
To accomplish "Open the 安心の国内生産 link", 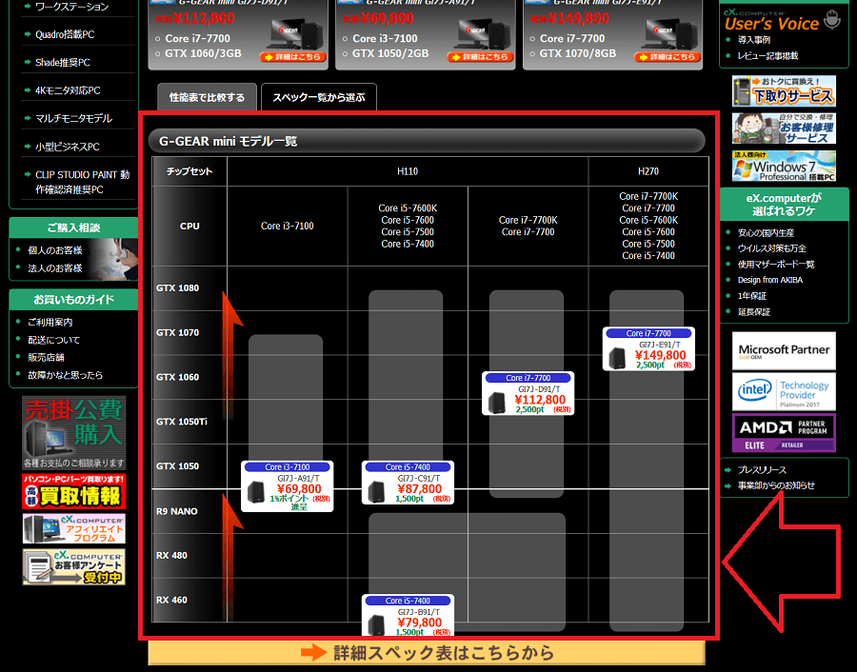I will 766,233.
